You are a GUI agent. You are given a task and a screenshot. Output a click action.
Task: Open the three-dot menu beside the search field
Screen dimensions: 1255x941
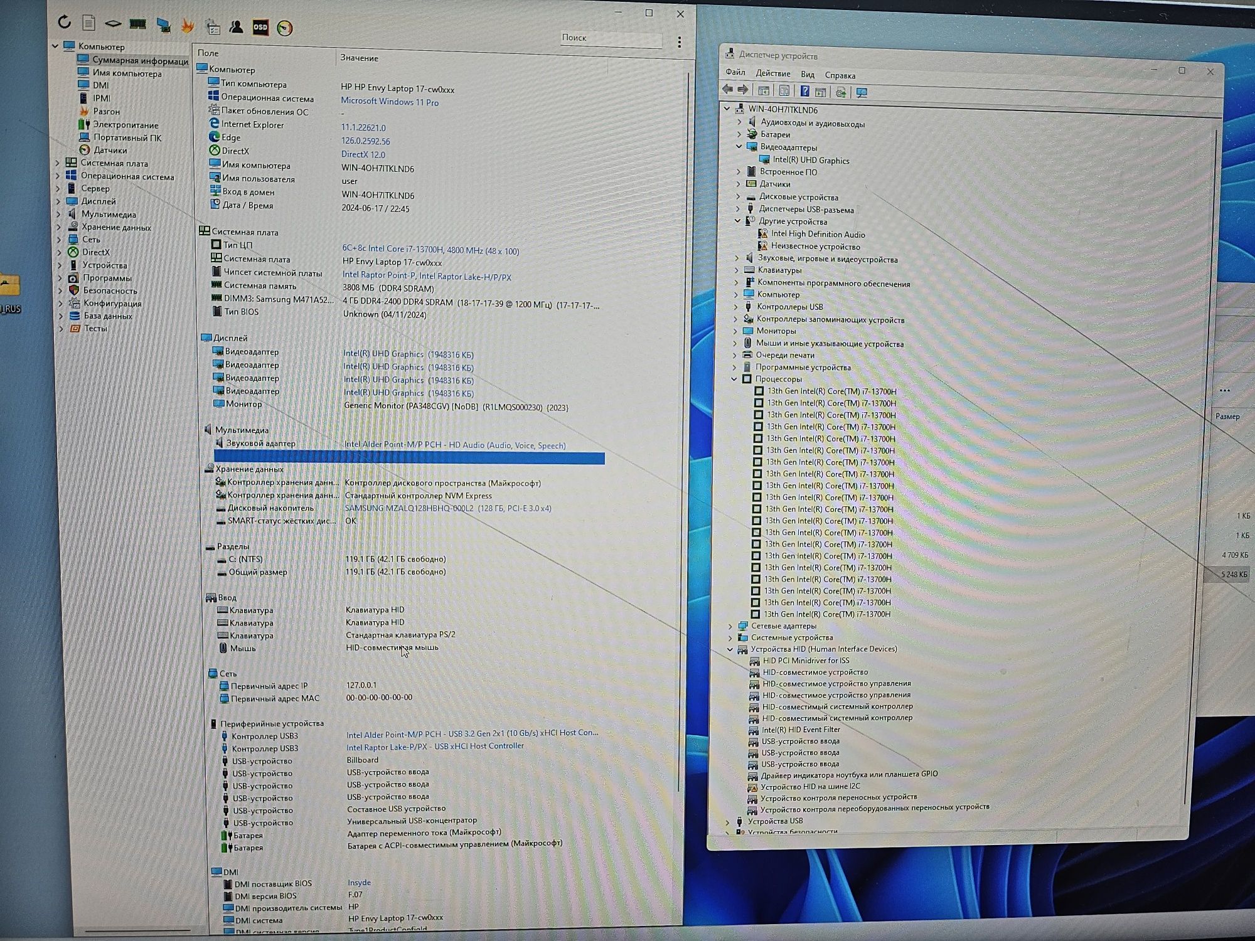(x=679, y=42)
